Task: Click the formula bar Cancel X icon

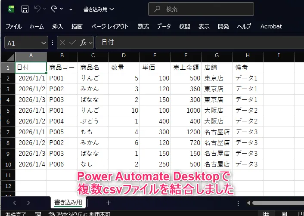Action: 62,43
